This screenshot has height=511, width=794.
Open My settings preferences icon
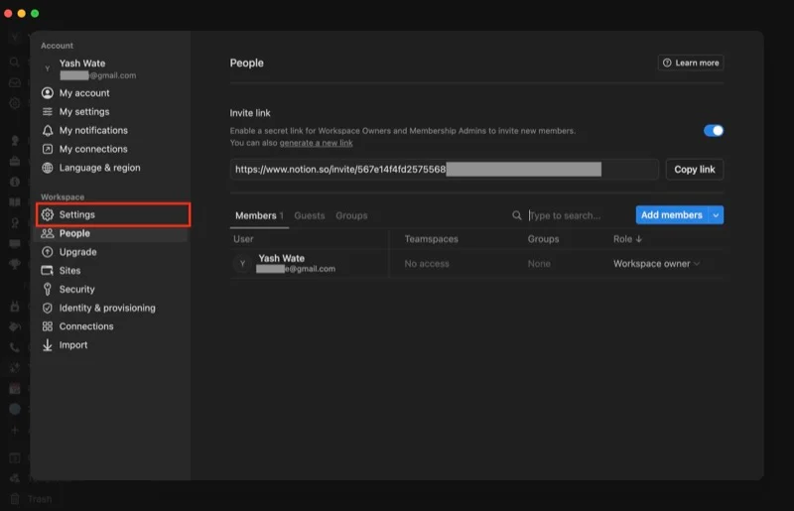click(47, 112)
